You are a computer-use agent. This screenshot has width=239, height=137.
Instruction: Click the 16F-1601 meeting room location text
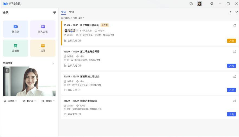coord(84,109)
